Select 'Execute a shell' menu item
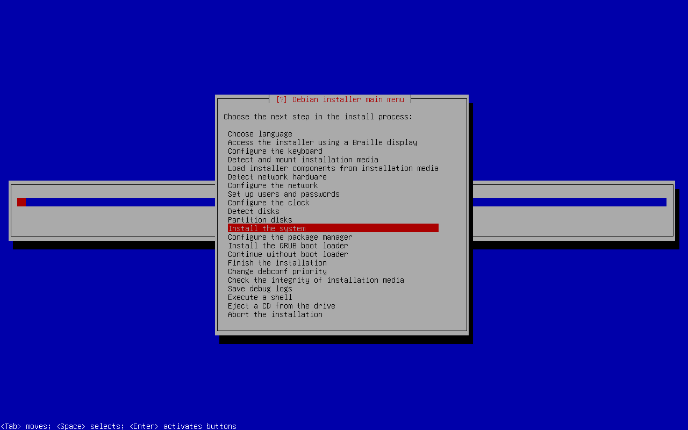Viewport: 688px width, 430px height. tap(260, 297)
